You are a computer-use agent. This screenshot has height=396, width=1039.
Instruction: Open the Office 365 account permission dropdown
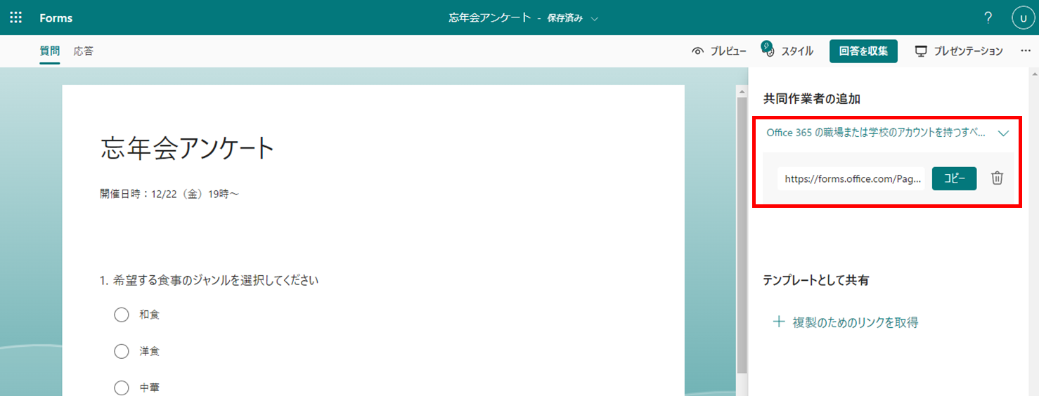tap(888, 132)
